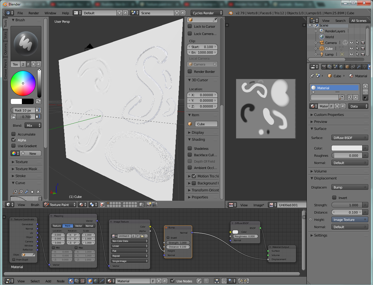Enable the displacement Invert checkbox in properties
Screen dimensions: 373x285
click(x=334, y=198)
